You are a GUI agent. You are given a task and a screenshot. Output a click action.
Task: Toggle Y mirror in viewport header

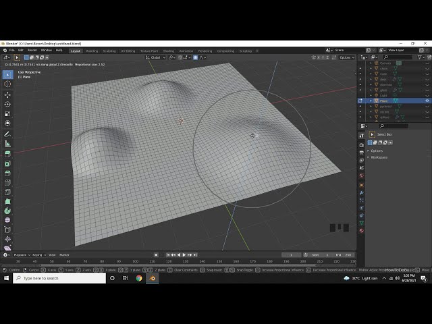(x=323, y=57)
